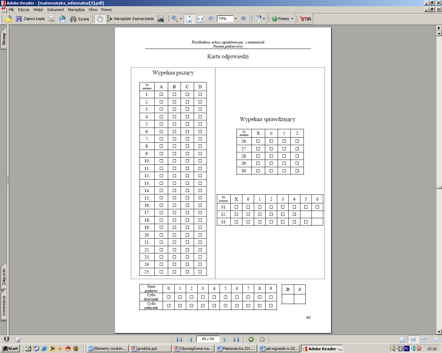Image resolution: width=442 pixels, height=353 pixels.
Task: Select the Snapshot camera tool
Action: coord(161,19)
